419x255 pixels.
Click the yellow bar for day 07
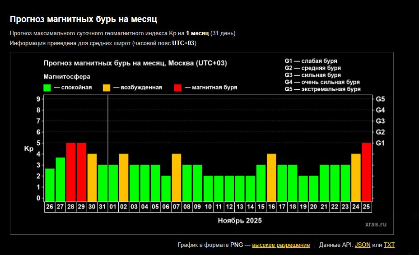pyautogui.click(x=177, y=177)
